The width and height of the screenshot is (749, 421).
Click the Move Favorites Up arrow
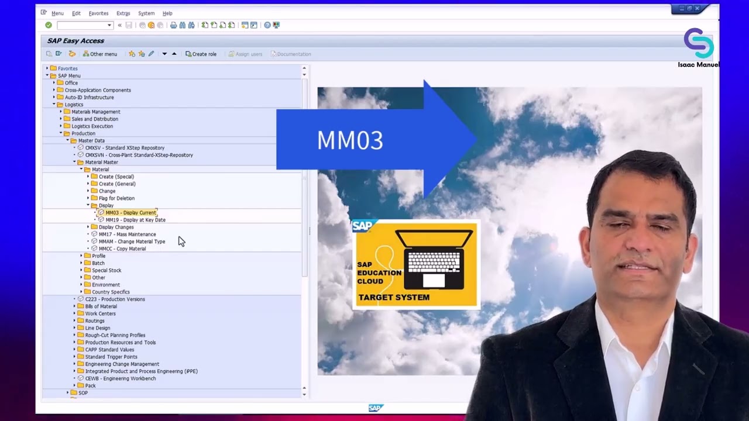click(x=174, y=54)
